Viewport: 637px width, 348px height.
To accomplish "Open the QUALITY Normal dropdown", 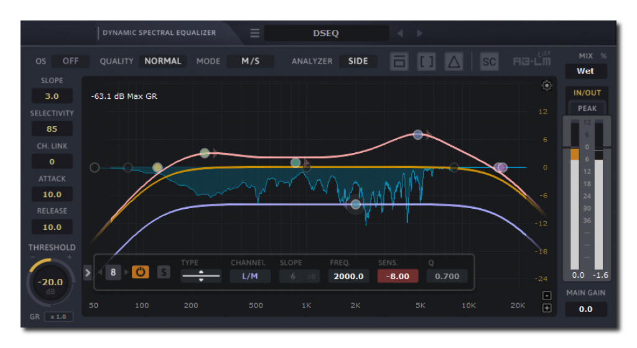I will (163, 61).
